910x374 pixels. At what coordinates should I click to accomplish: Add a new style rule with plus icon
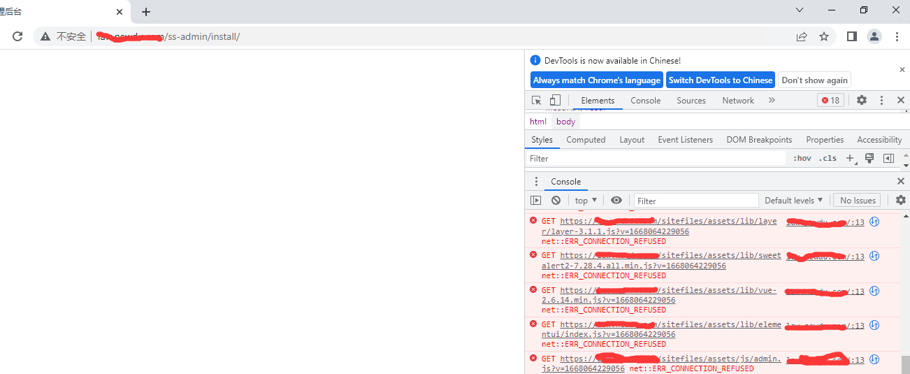(851, 159)
